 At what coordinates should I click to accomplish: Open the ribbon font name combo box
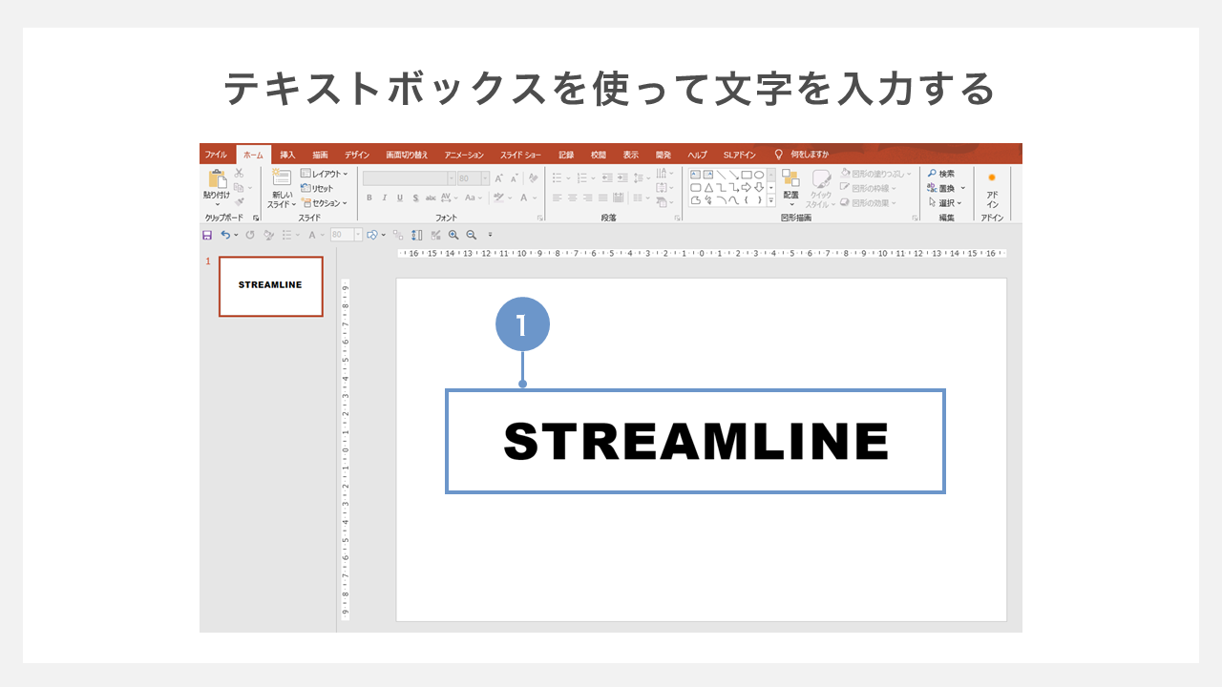(x=409, y=178)
